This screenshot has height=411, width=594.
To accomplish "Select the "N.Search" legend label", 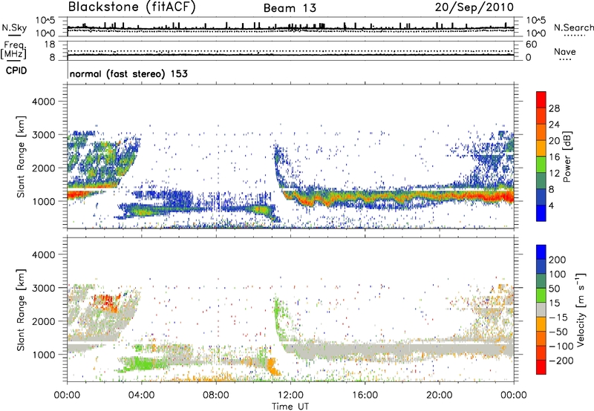I will [573, 27].
